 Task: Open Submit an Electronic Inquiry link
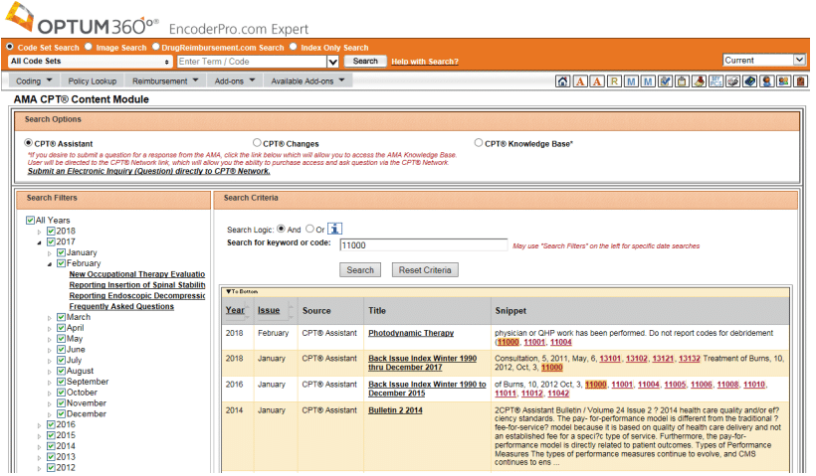click(149, 171)
